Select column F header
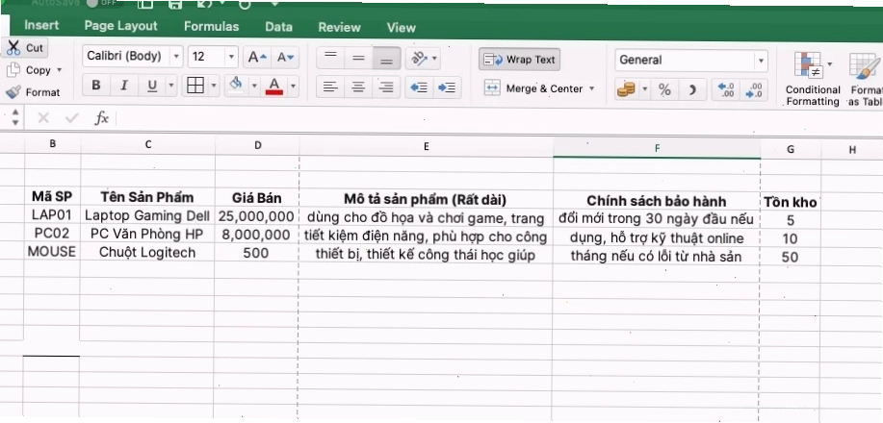This screenshot has width=883, height=423. coord(657,148)
